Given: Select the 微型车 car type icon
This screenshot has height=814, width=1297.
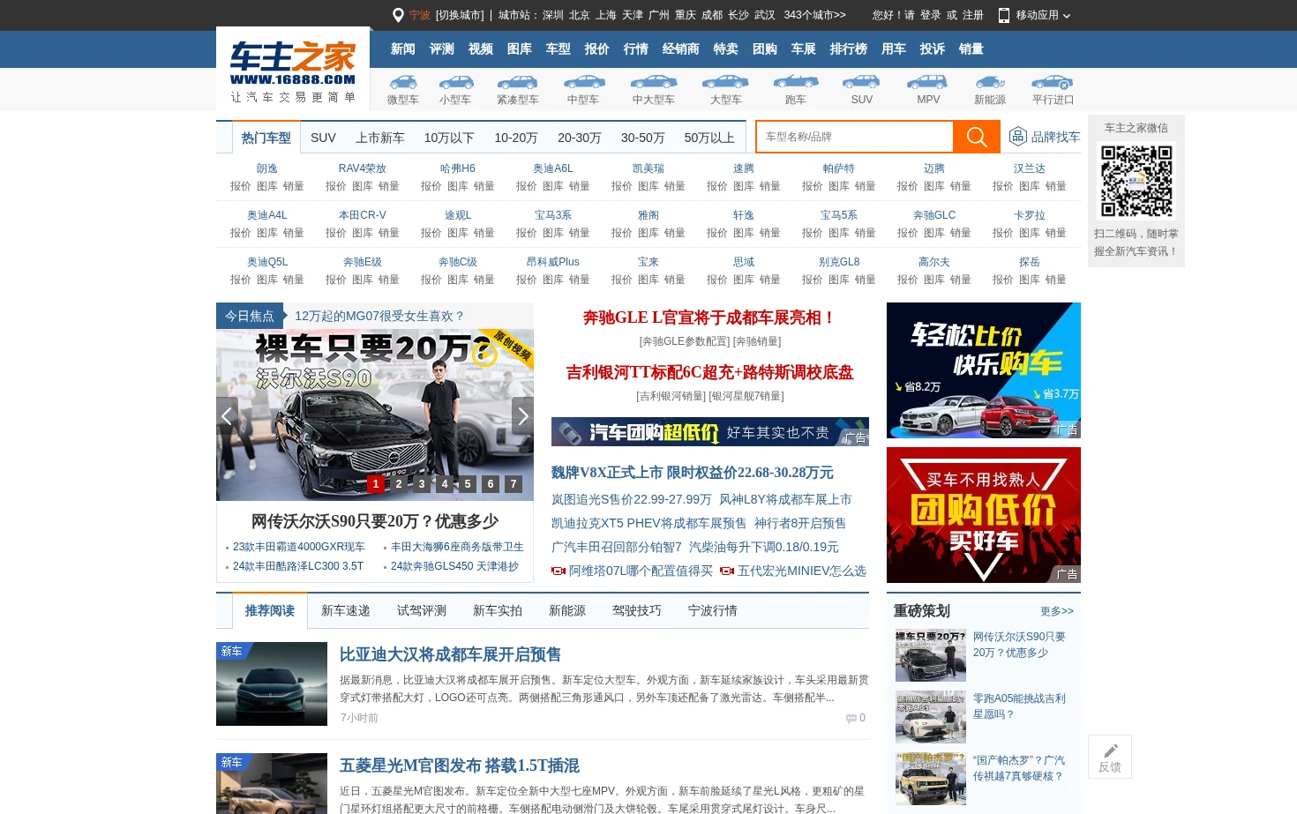Looking at the screenshot, I should (403, 82).
